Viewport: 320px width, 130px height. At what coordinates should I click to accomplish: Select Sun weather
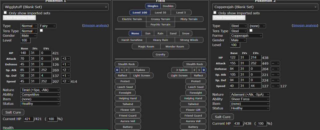pos(148,34)
